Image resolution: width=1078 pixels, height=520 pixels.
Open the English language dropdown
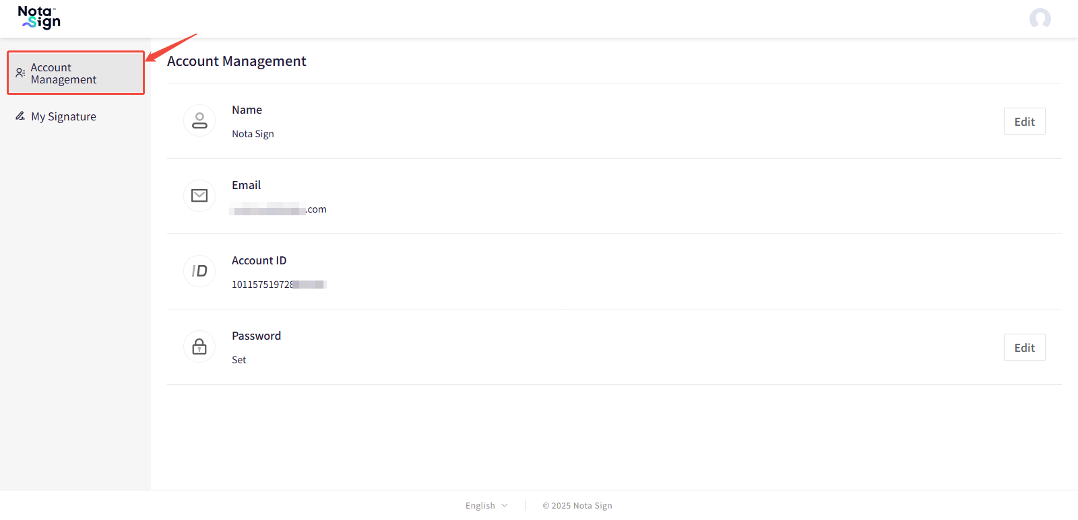coord(480,506)
